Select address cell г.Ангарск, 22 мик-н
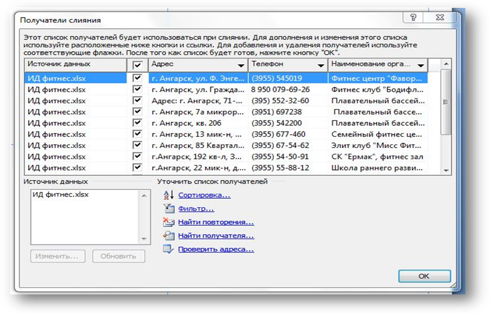 point(198,168)
